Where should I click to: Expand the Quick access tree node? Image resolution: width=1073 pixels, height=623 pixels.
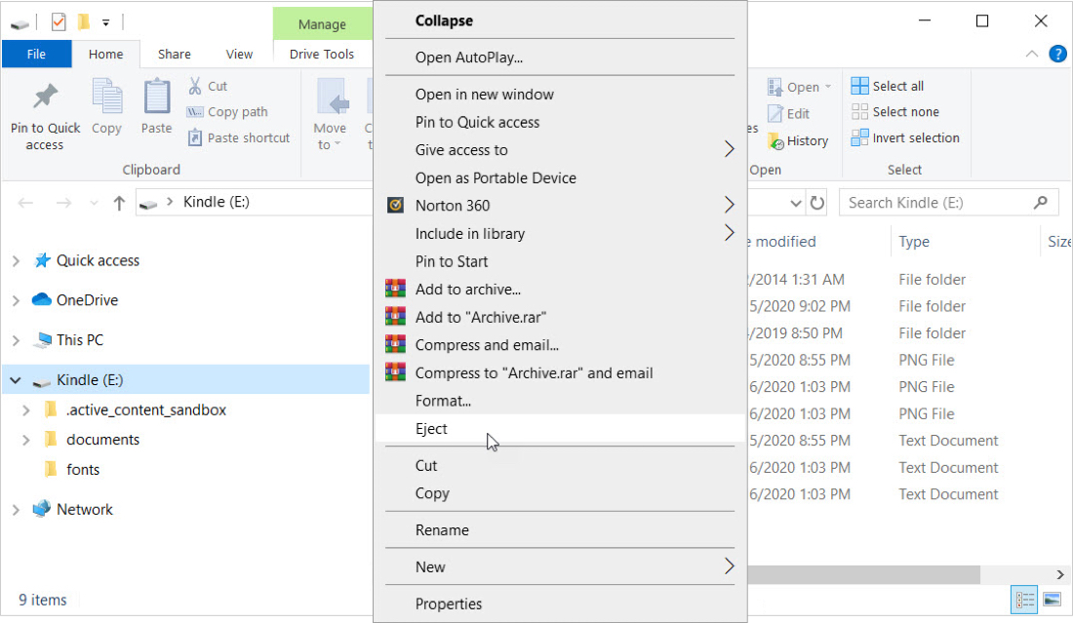click(x=16, y=261)
